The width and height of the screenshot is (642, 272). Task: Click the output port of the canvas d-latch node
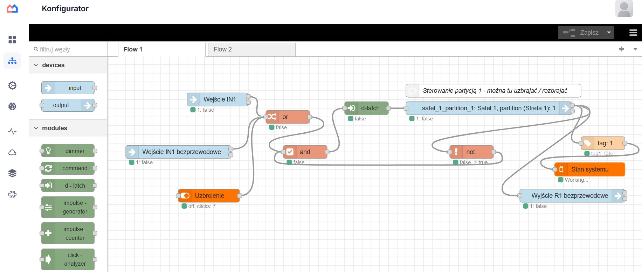click(x=388, y=108)
